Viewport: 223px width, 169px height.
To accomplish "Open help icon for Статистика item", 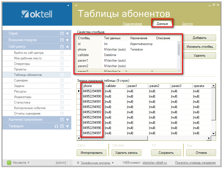I will (62, 102).
